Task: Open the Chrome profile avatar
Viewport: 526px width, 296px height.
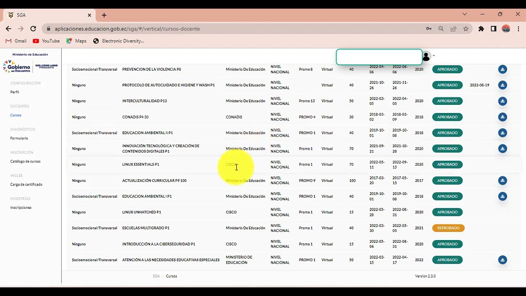Action: [x=506, y=29]
